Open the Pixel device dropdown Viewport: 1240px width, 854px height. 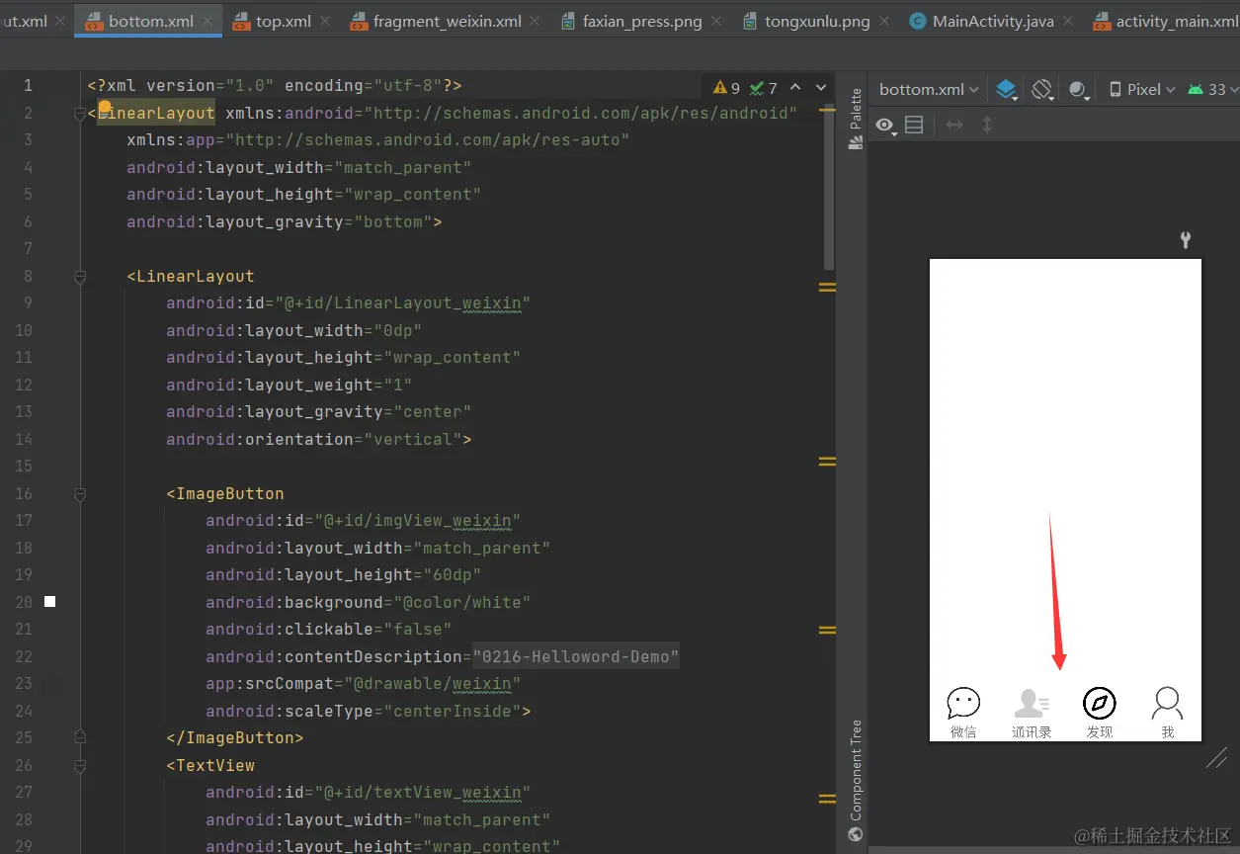coord(1142,89)
